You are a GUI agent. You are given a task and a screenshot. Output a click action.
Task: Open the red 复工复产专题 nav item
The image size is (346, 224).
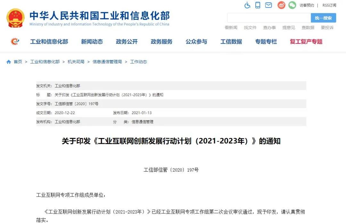pyautogui.click(x=306, y=42)
